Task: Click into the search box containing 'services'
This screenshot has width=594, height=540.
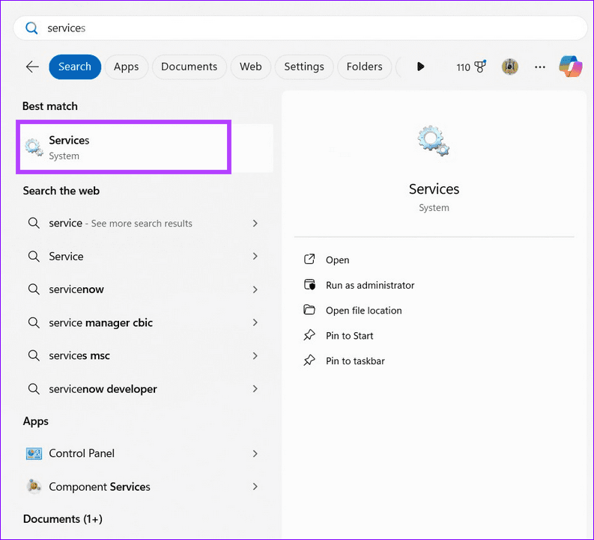Action: pos(300,28)
